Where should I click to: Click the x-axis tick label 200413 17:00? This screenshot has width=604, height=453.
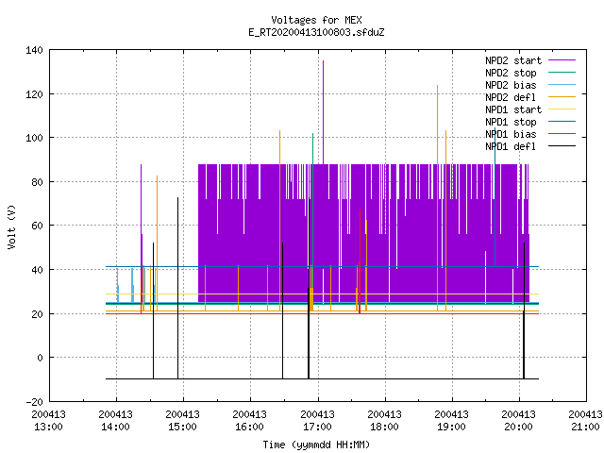[x=317, y=421]
